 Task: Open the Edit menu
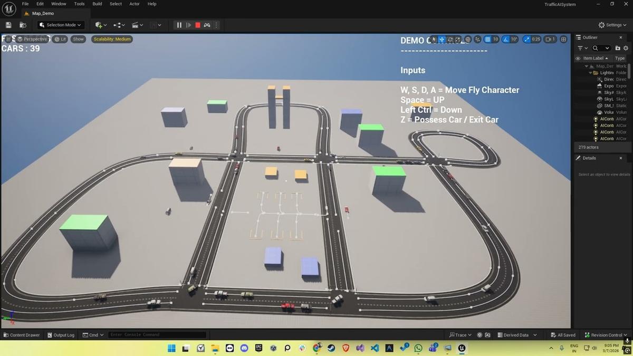(x=40, y=4)
